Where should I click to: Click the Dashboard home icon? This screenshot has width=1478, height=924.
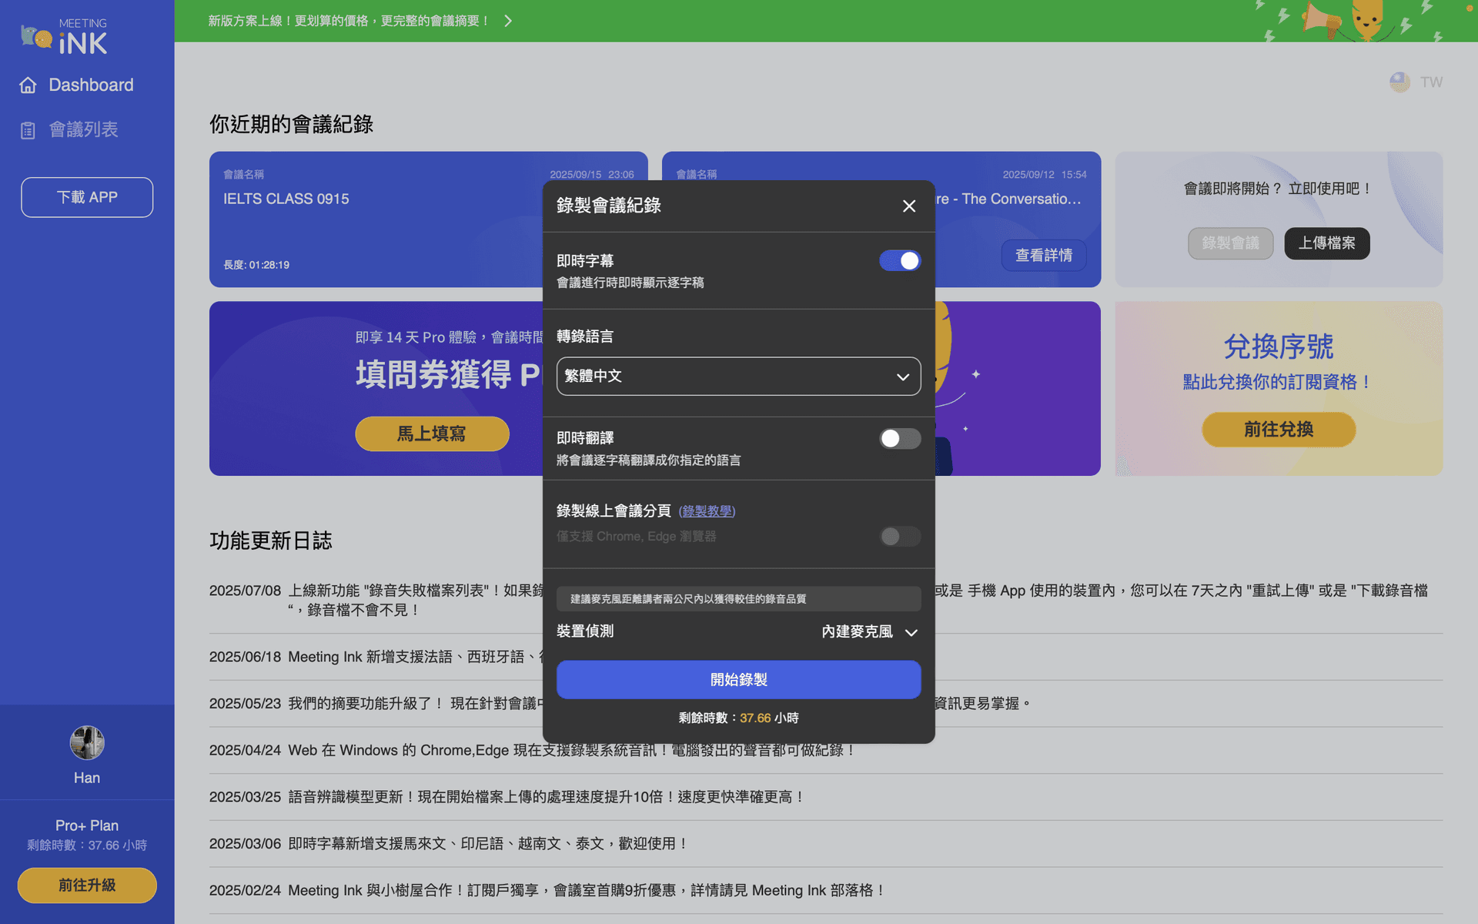[x=28, y=85]
